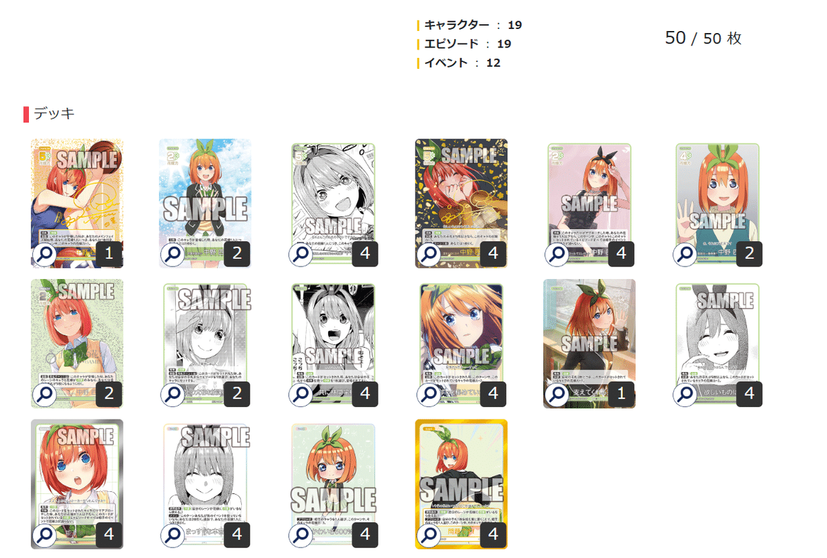This screenshot has height=558, width=827.
Task: Open magnifier on the gold-bordered chibi card
Action: pos(429,535)
